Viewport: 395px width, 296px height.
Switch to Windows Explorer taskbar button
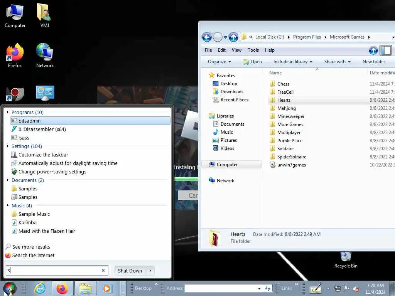point(85,288)
